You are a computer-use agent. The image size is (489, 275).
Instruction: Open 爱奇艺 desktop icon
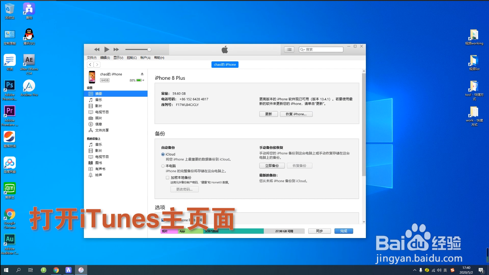(10, 191)
